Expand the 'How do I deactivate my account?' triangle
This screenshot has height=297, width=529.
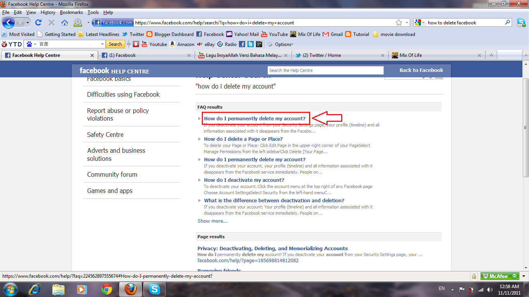click(x=199, y=180)
